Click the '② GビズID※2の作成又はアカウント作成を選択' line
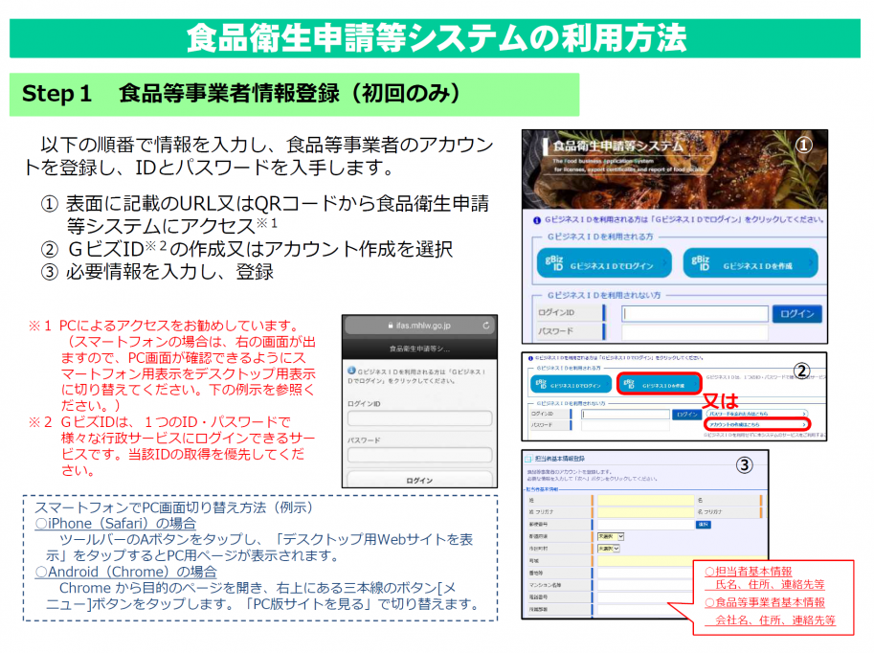Screen dimensions: 874x653 coord(246,249)
